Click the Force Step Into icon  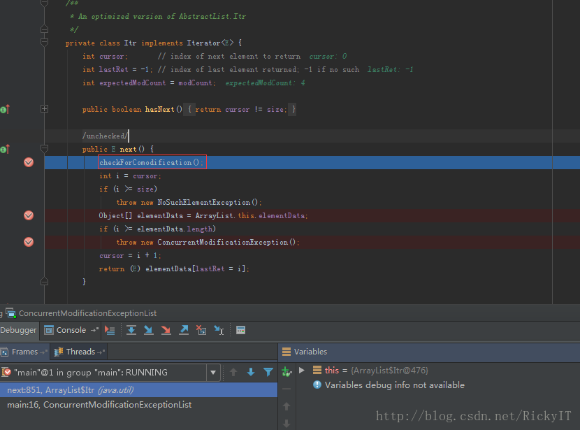coord(165,330)
